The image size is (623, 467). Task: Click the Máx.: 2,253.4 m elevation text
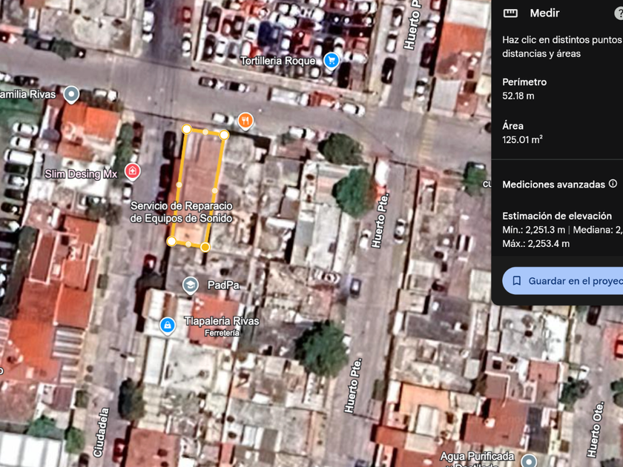tap(535, 243)
